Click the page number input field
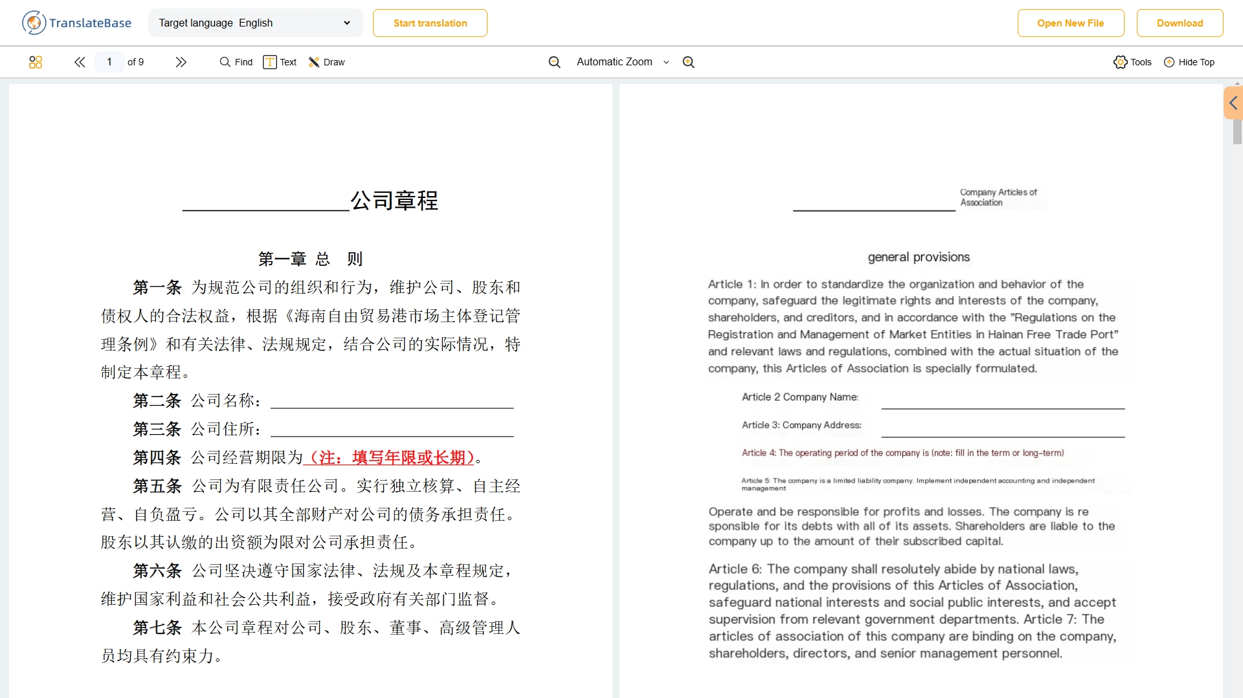 click(109, 62)
